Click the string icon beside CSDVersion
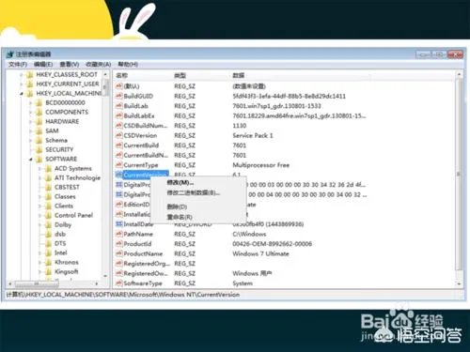 coord(119,135)
